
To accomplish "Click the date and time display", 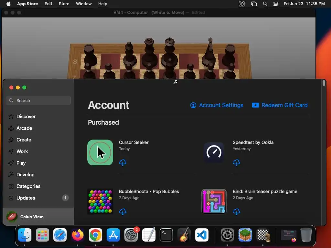I will (304, 4).
